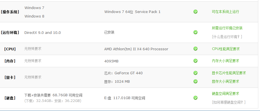Click green check icon in memory row
Image resolution: width=260 pixels, height=111 pixels.
pyautogui.click(x=195, y=61)
